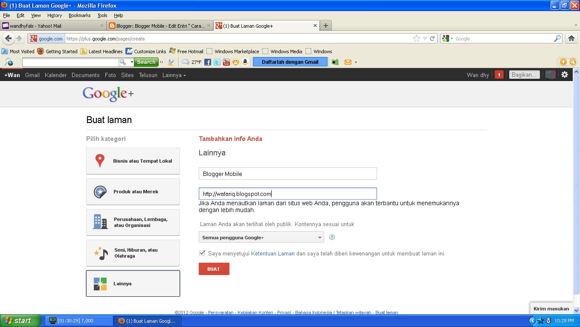Select the Lainnya category card
580x327 pixels.
pyautogui.click(x=133, y=284)
